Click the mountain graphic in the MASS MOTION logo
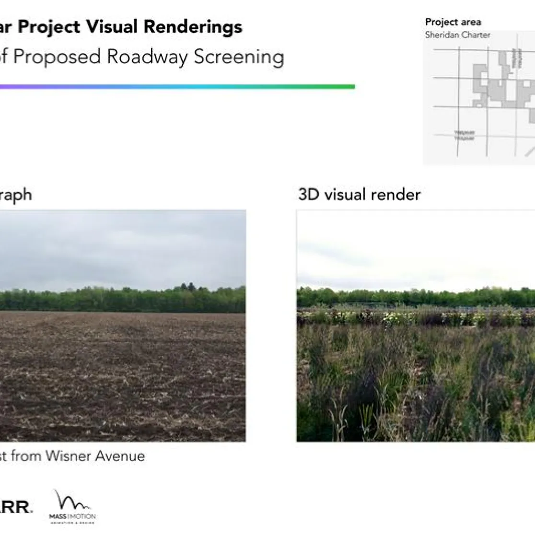Image resolution: width=535 pixels, height=535 pixels. tap(71, 499)
